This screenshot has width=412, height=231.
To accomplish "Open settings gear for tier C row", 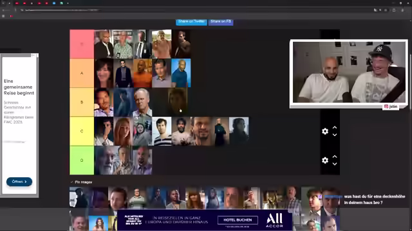I will tap(325, 131).
